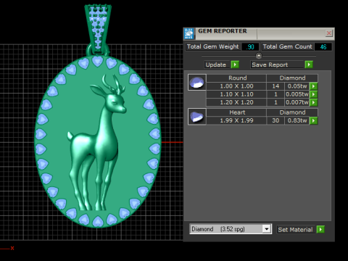Click the heart gem thumbnail
This screenshot has width=348, height=261.
tap(197, 117)
